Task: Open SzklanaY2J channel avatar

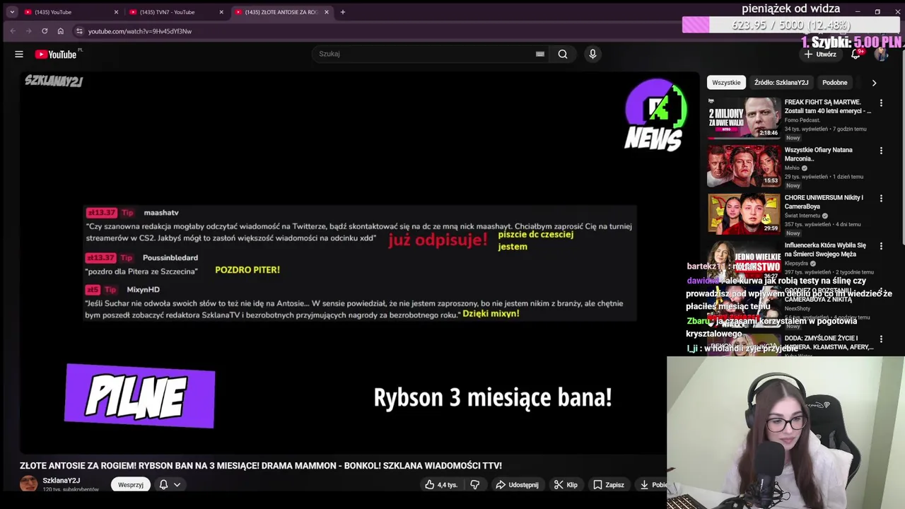Action: coord(28,484)
